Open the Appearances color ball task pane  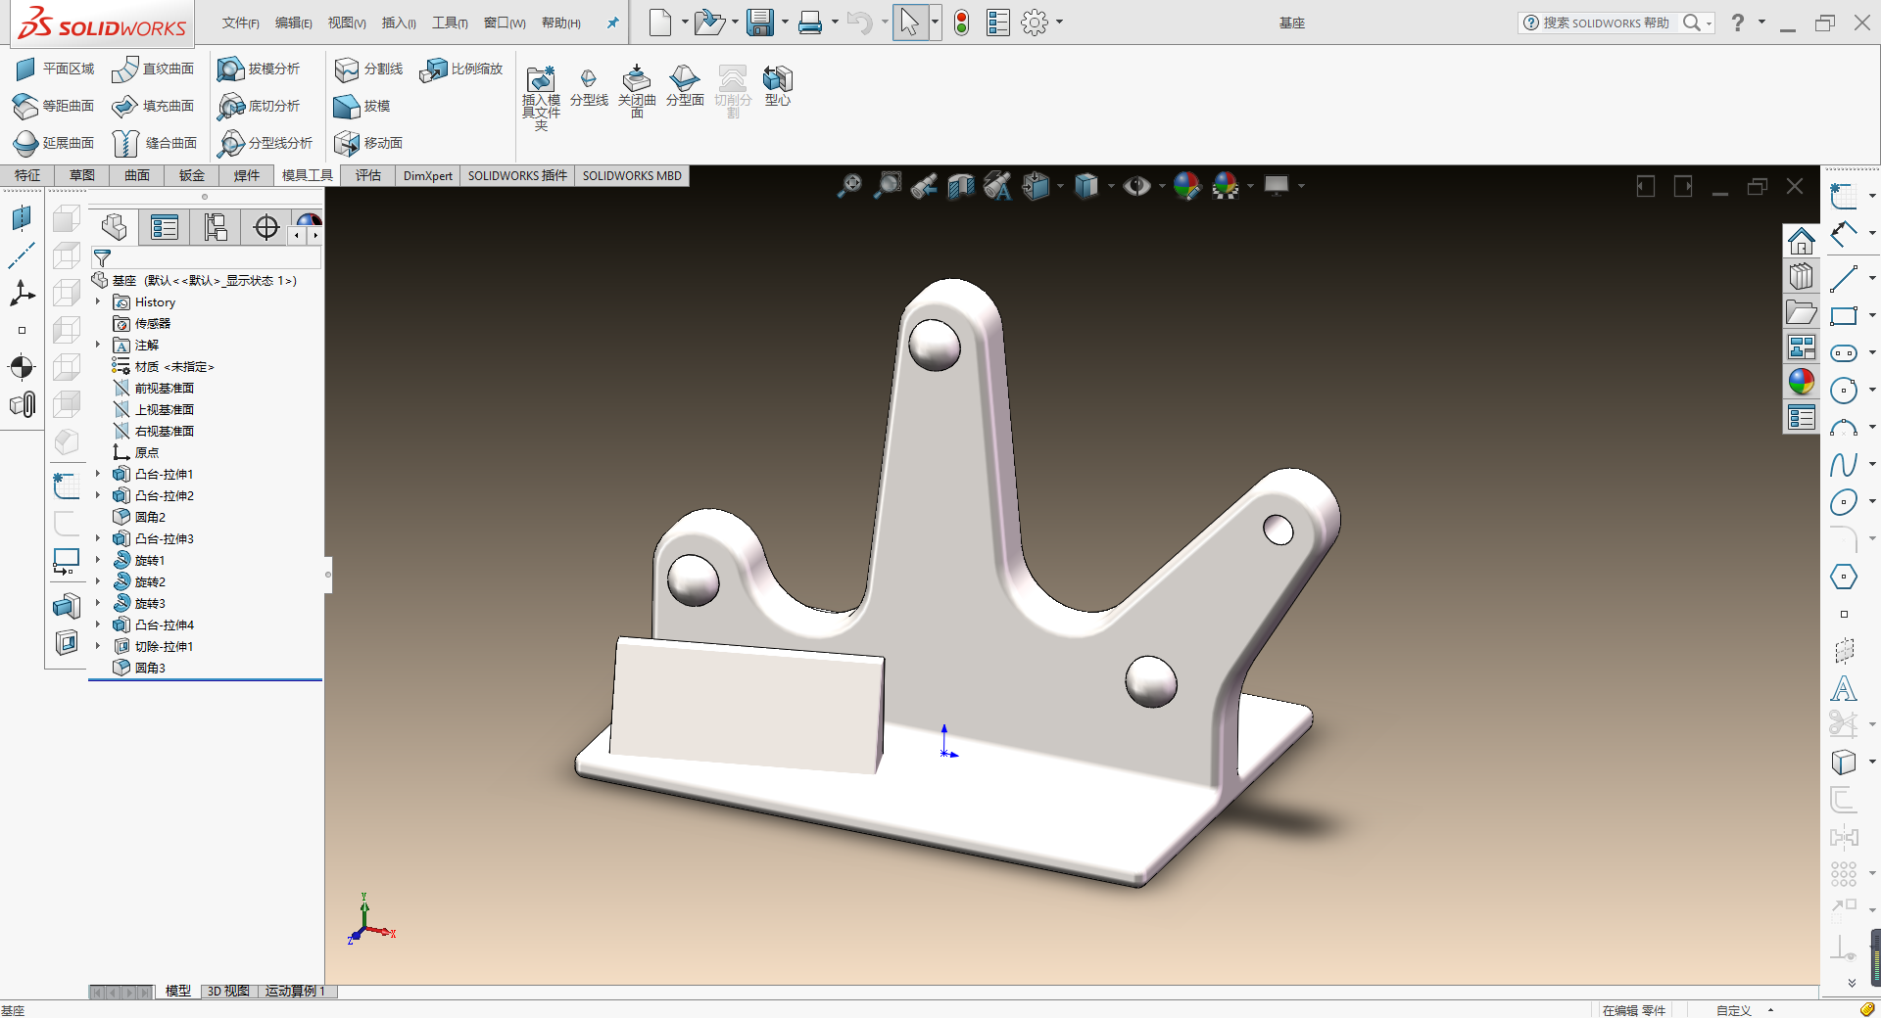point(1801,382)
